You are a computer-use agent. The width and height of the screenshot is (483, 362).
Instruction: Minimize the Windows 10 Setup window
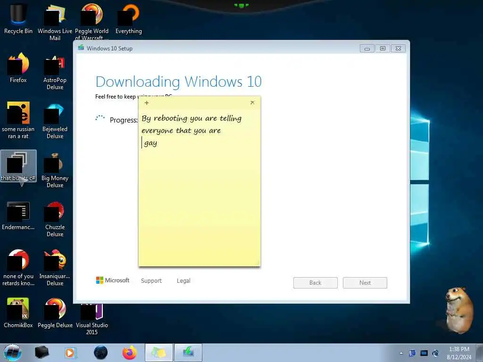coord(367,49)
